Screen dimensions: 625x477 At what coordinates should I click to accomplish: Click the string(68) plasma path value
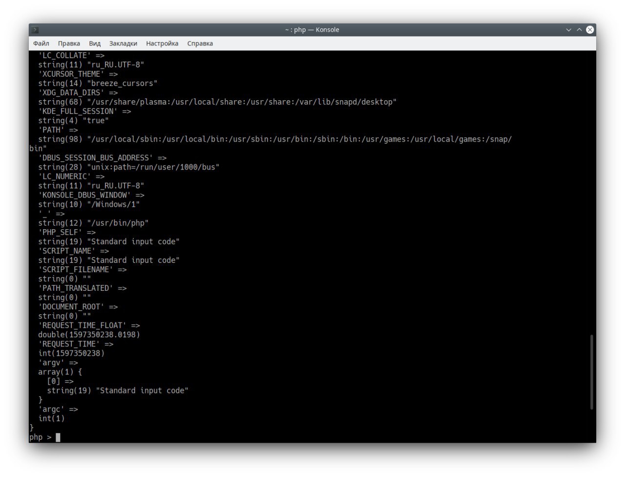pyautogui.click(x=217, y=102)
